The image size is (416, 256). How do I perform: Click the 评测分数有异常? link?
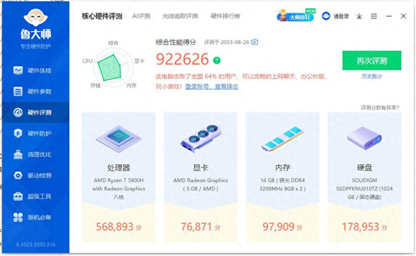point(380,108)
